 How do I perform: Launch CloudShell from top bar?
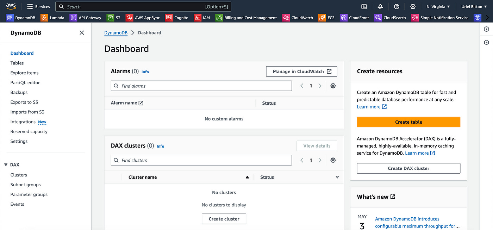click(x=364, y=7)
